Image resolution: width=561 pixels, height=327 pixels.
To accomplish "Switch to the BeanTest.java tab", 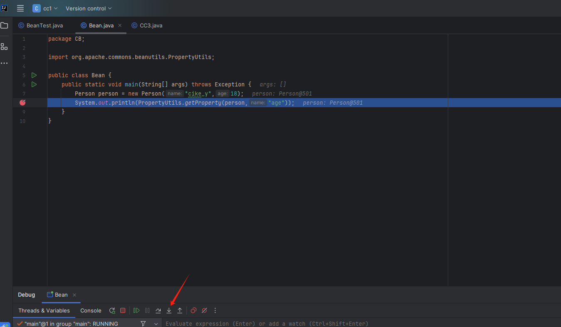I will click(43, 25).
